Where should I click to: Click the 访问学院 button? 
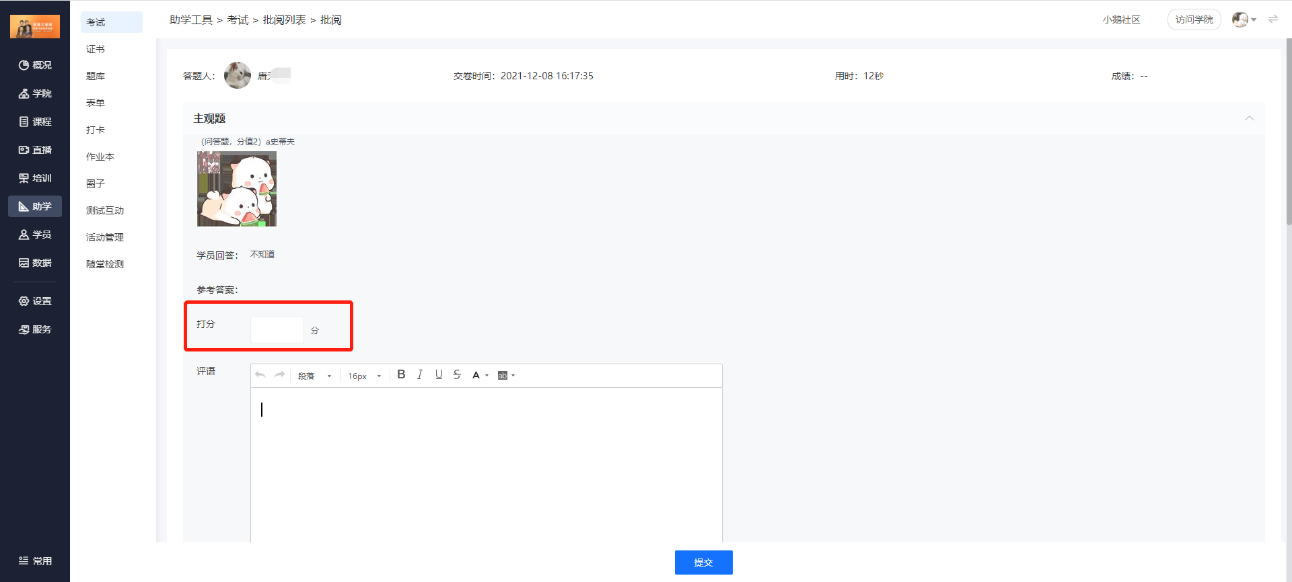(x=1194, y=19)
